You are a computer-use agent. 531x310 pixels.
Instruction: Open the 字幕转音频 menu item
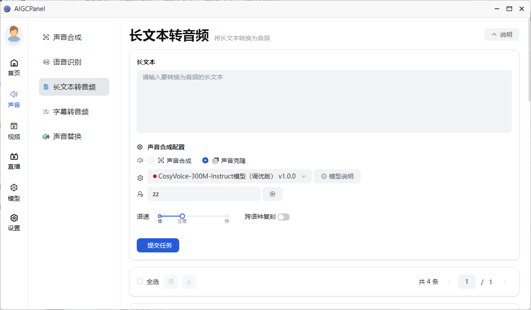[71, 112]
